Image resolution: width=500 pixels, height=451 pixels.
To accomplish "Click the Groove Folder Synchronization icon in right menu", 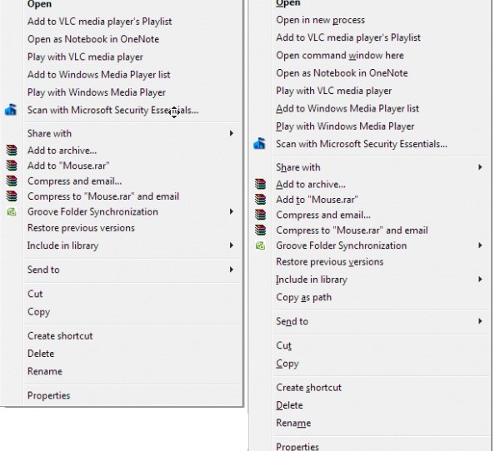I will point(260,246).
